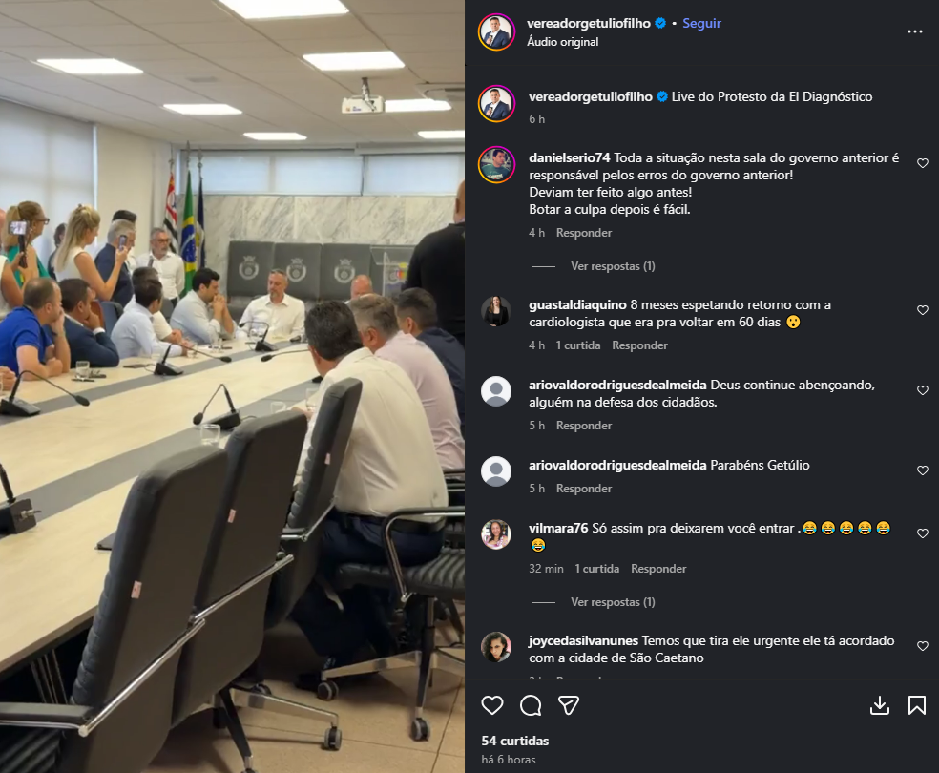View the 54 curtidas likes list
The height and width of the screenshot is (773, 939).
pyautogui.click(x=515, y=742)
